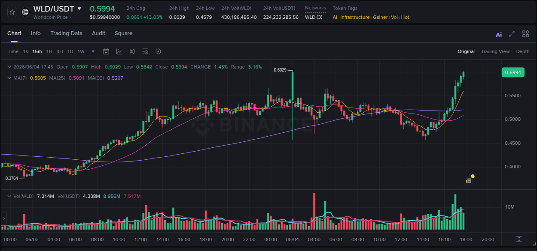The height and width of the screenshot is (251, 537).
Task: Select the 1H interval
Action: pos(49,51)
